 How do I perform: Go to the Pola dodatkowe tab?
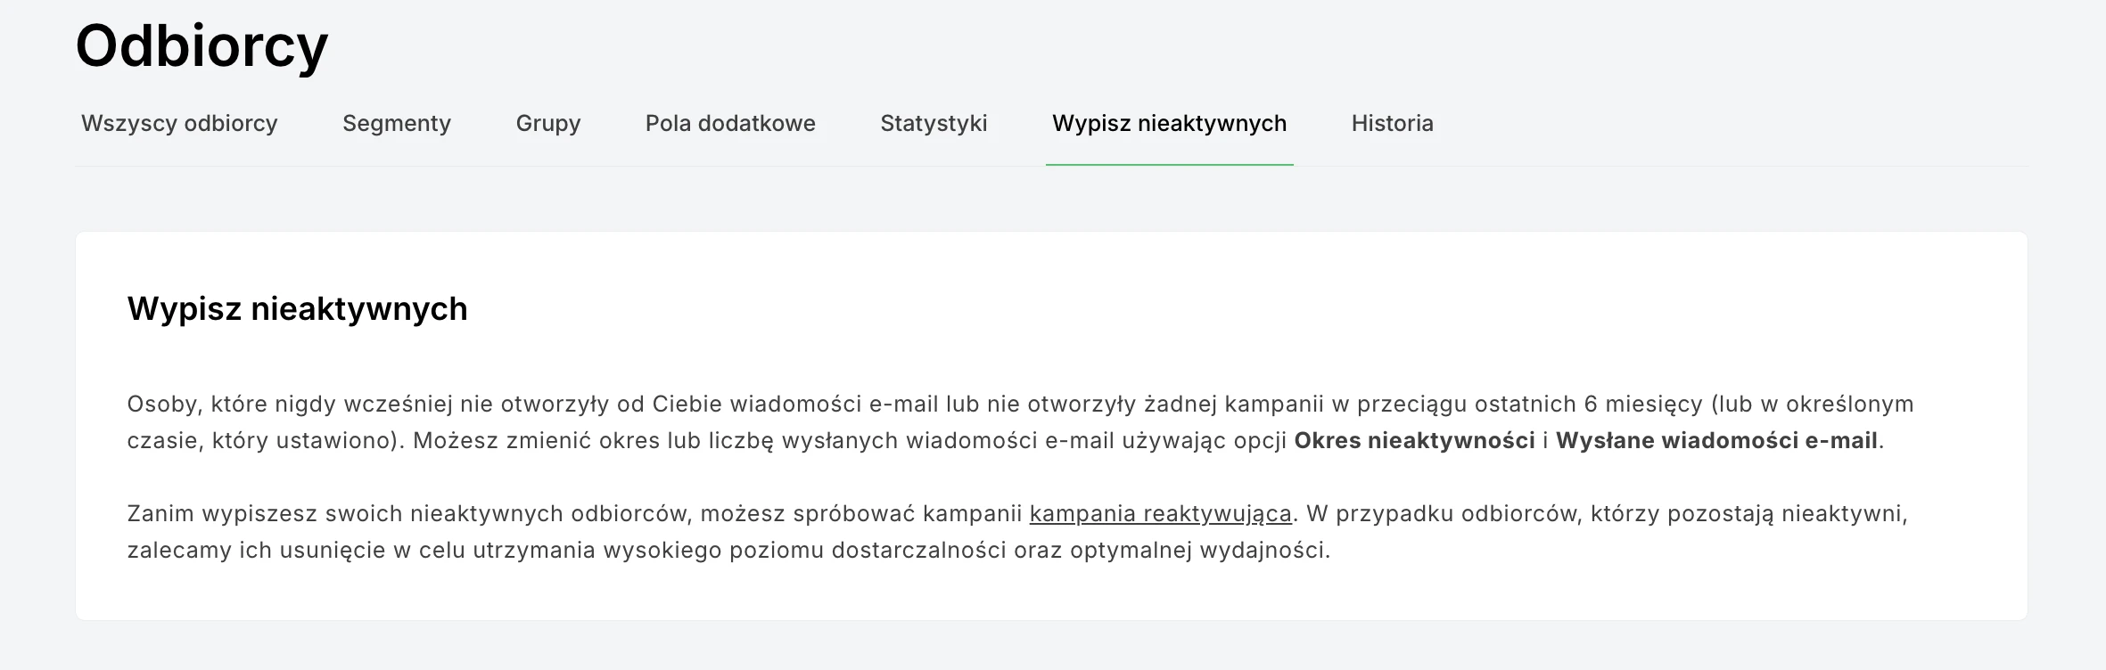point(730,123)
